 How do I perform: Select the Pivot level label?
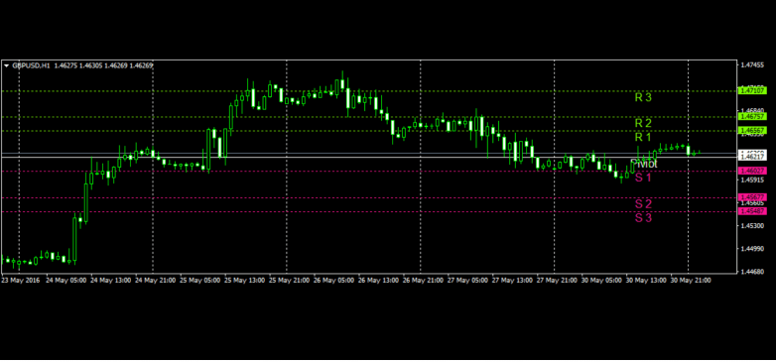tap(643, 164)
